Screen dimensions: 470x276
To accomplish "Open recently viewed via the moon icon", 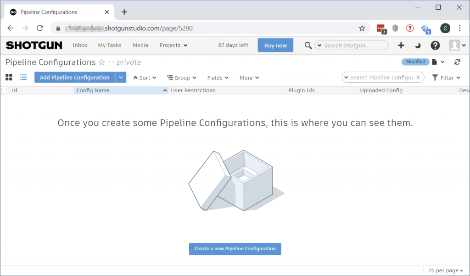I will [x=418, y=45].
